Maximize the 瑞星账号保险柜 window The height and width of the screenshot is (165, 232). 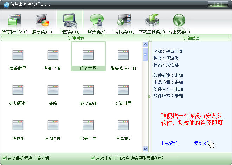pos(218,4)
